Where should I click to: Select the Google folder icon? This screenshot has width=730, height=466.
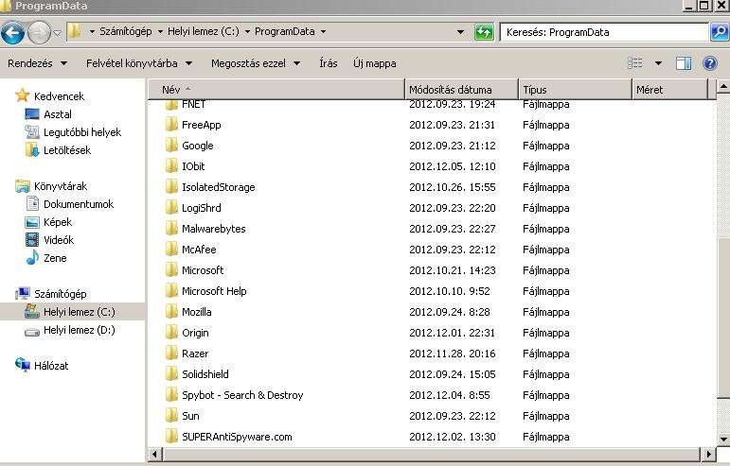[x=171, y=146]
